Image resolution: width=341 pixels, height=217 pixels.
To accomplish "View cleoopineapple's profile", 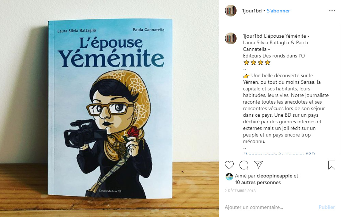I will 275,176.
